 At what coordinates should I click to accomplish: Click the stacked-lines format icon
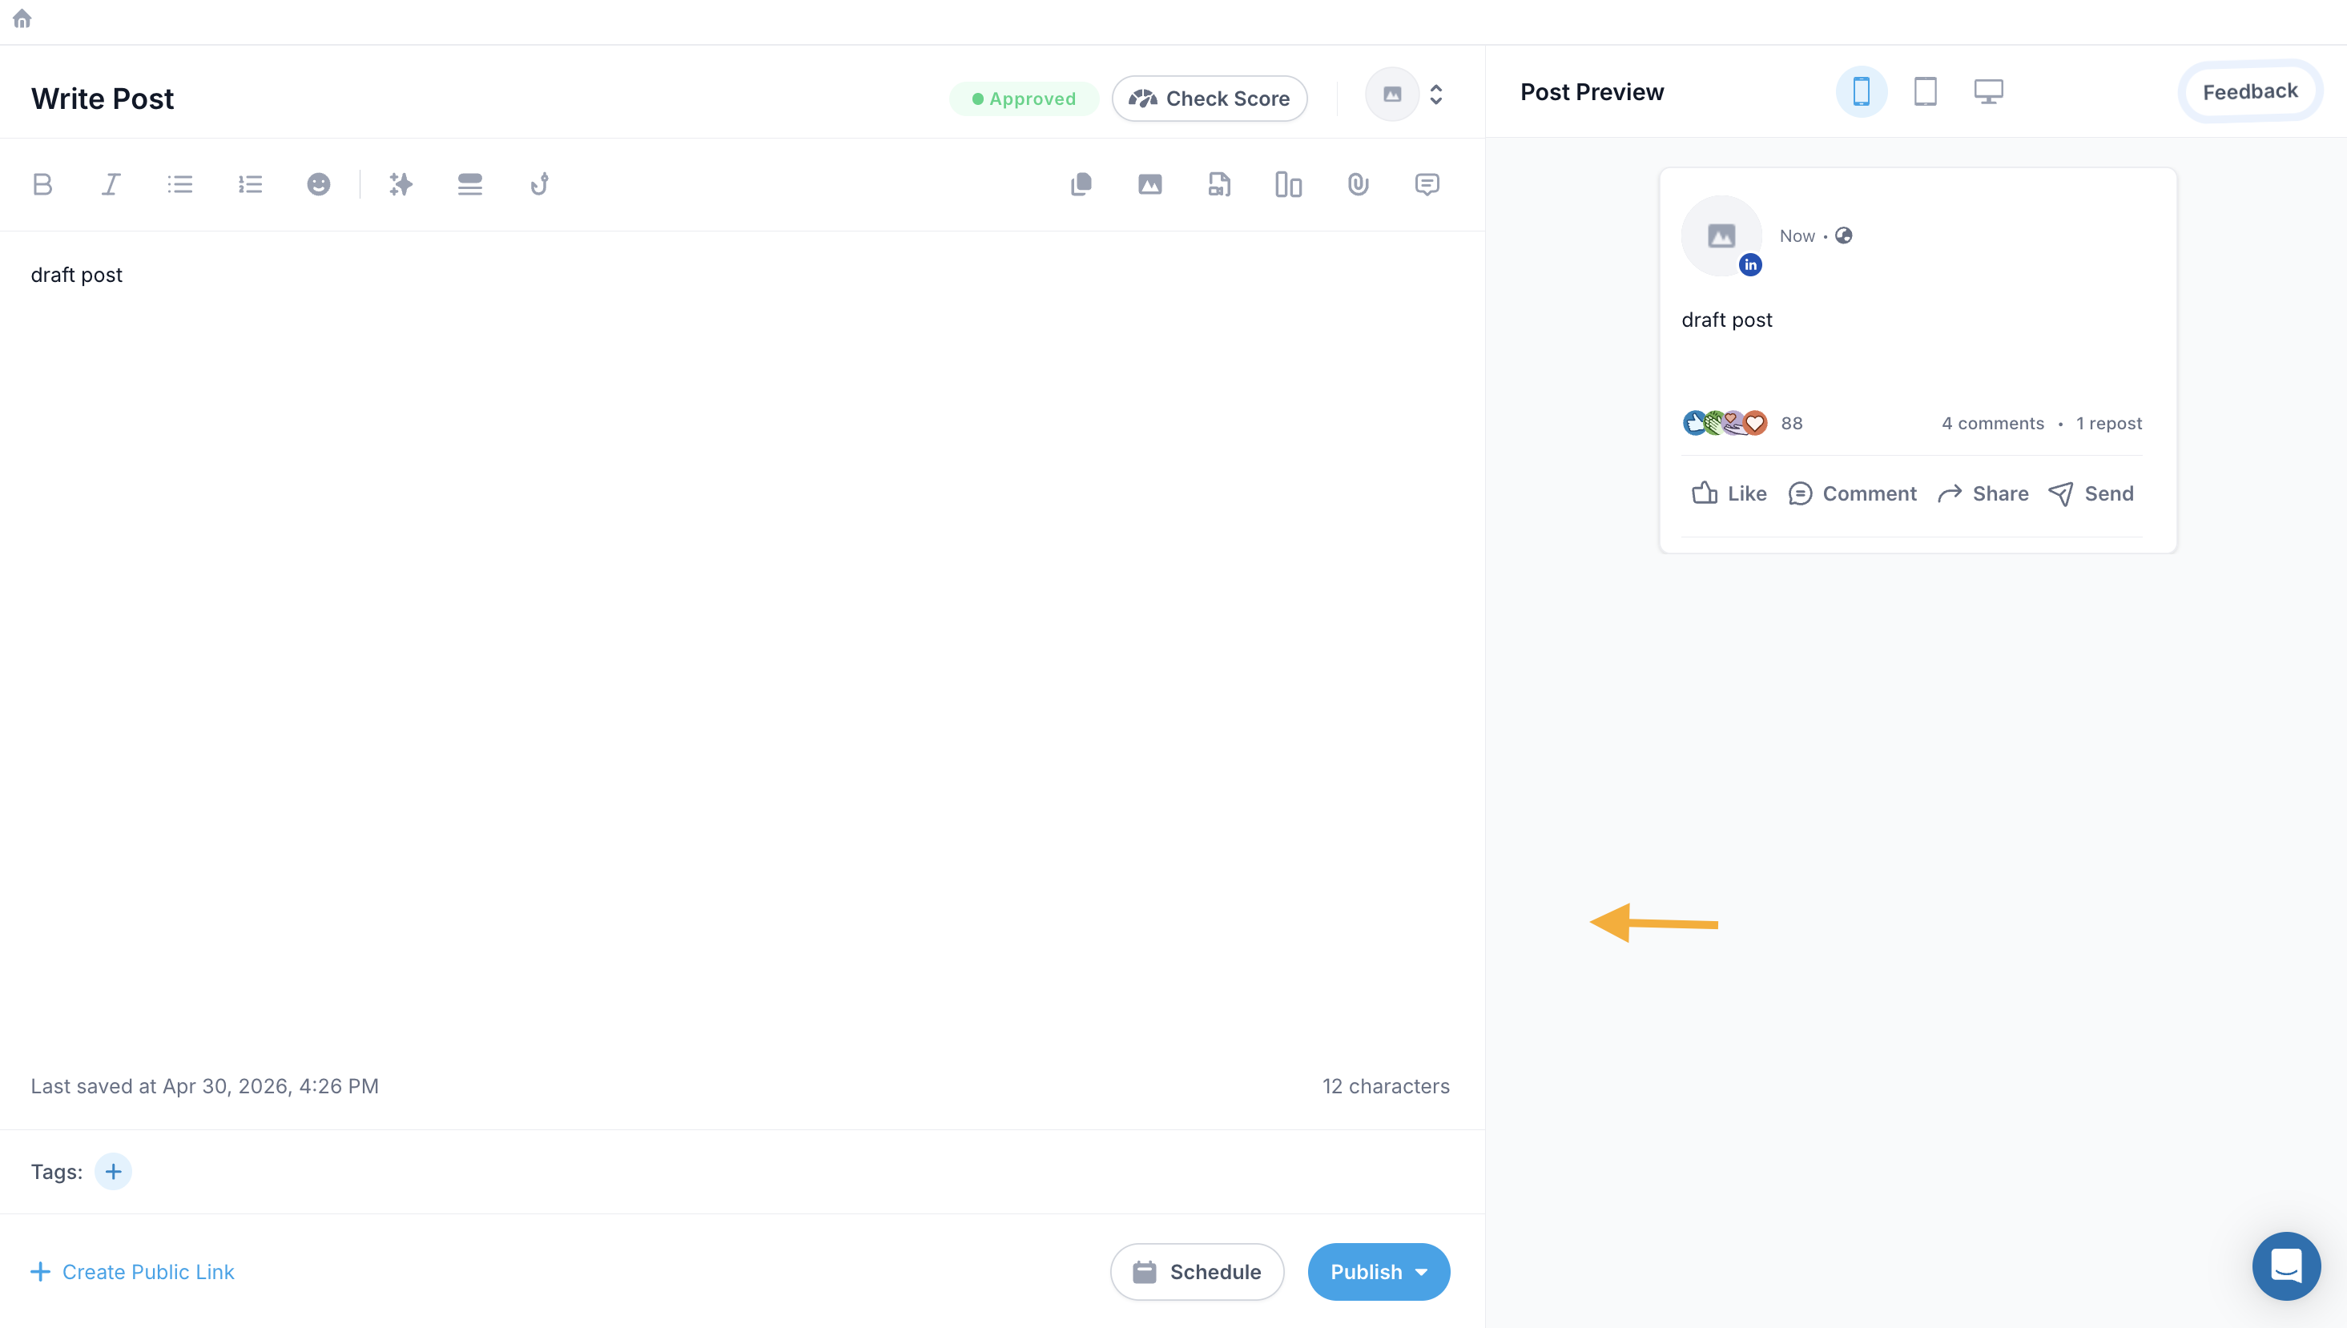click(469, 184)
